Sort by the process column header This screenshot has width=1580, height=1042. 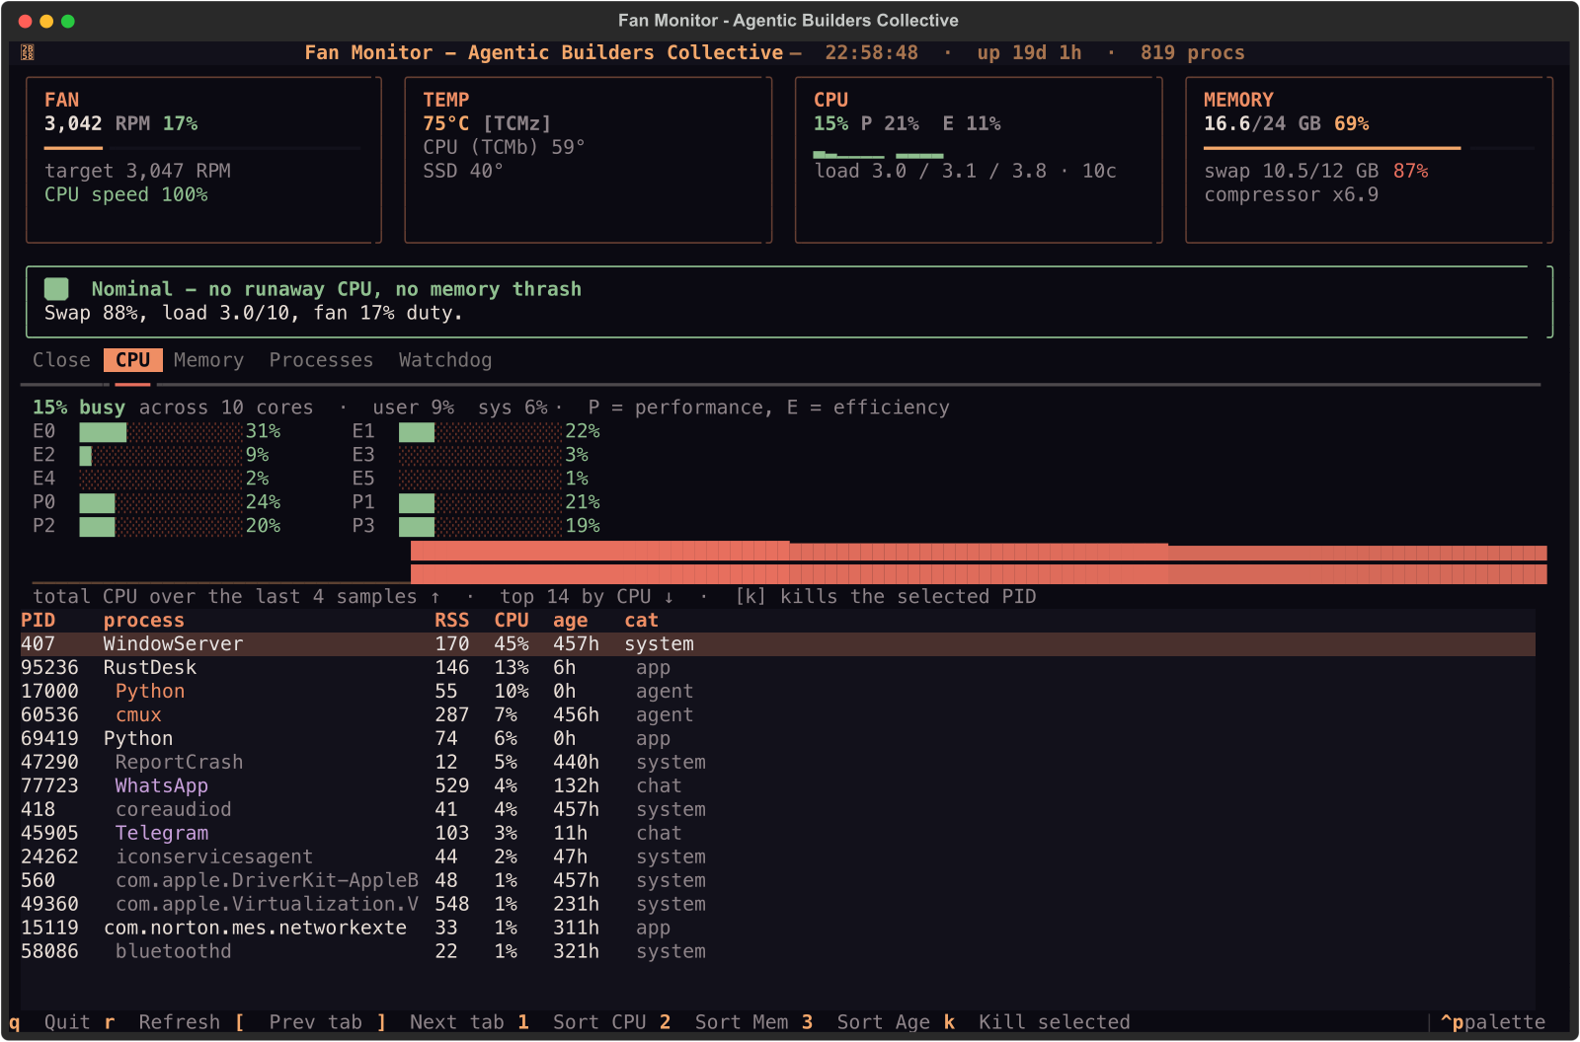144,620
